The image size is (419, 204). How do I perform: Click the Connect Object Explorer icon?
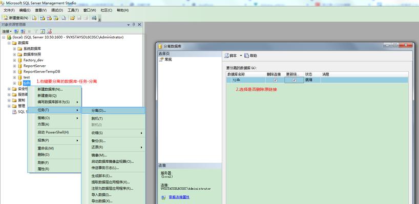tap(16, 31)
